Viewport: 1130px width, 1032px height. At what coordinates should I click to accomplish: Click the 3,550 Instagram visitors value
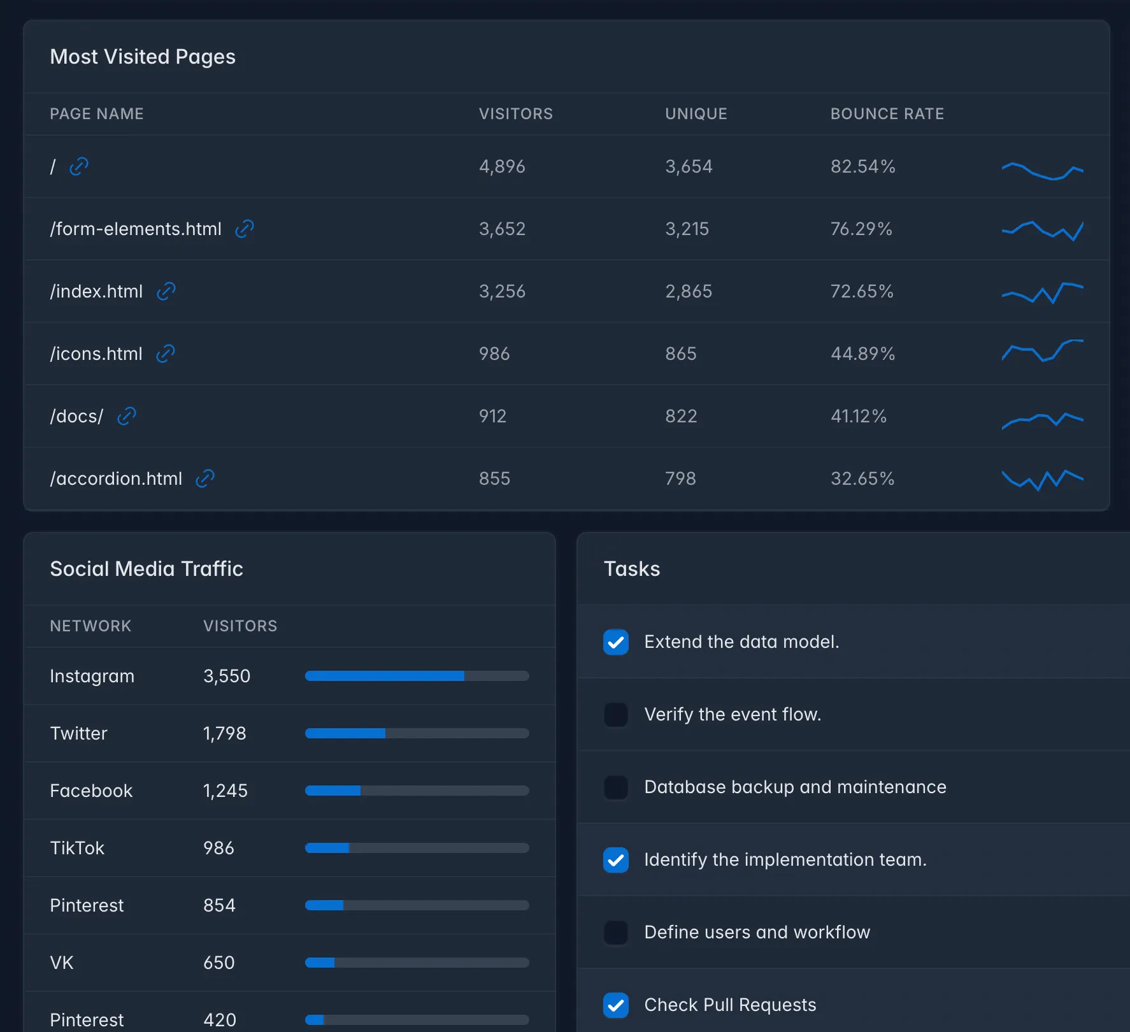(x=227, y=676)
